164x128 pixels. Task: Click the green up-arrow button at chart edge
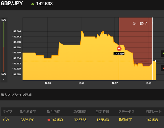click(x=163, y=53)
